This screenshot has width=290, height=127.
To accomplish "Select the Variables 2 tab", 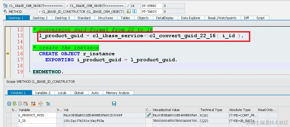I will pyautogui.click(x=43, y=93).
